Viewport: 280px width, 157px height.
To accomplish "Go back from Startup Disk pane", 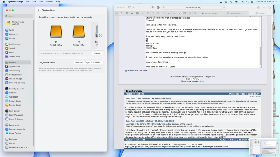I will coord(39,10).
